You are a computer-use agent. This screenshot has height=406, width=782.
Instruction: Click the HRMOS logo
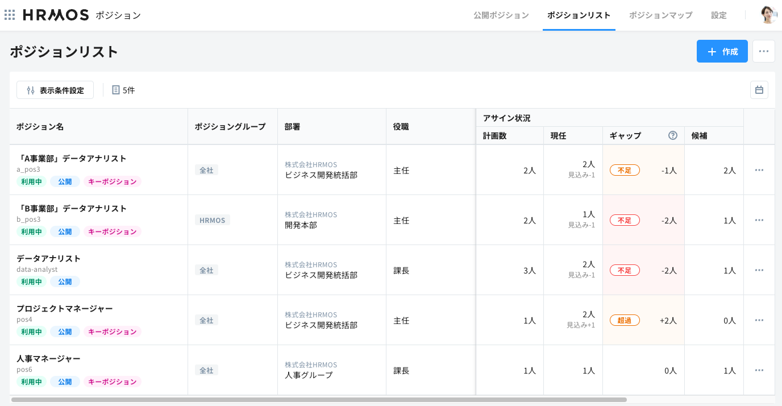[55, 15]
